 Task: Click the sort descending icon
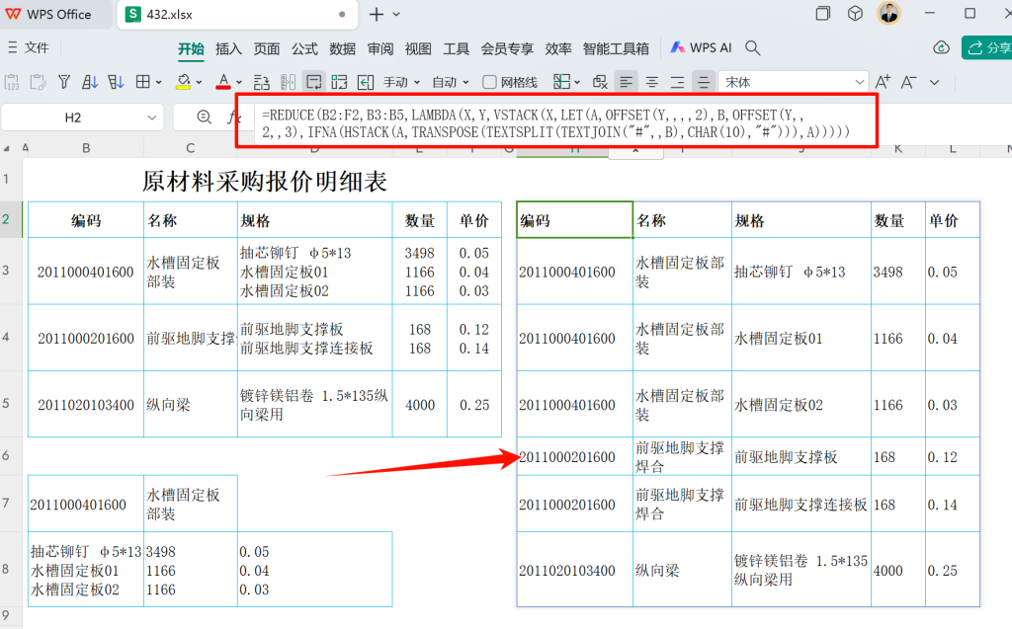[x=116, y=82]
